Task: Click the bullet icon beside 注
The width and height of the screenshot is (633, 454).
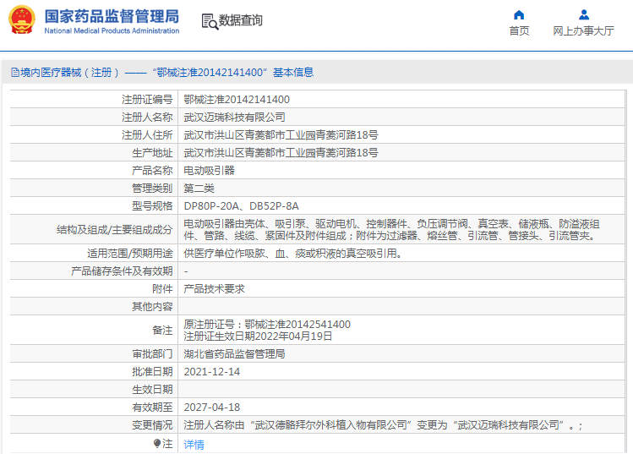Action: [x=157, y=443]
